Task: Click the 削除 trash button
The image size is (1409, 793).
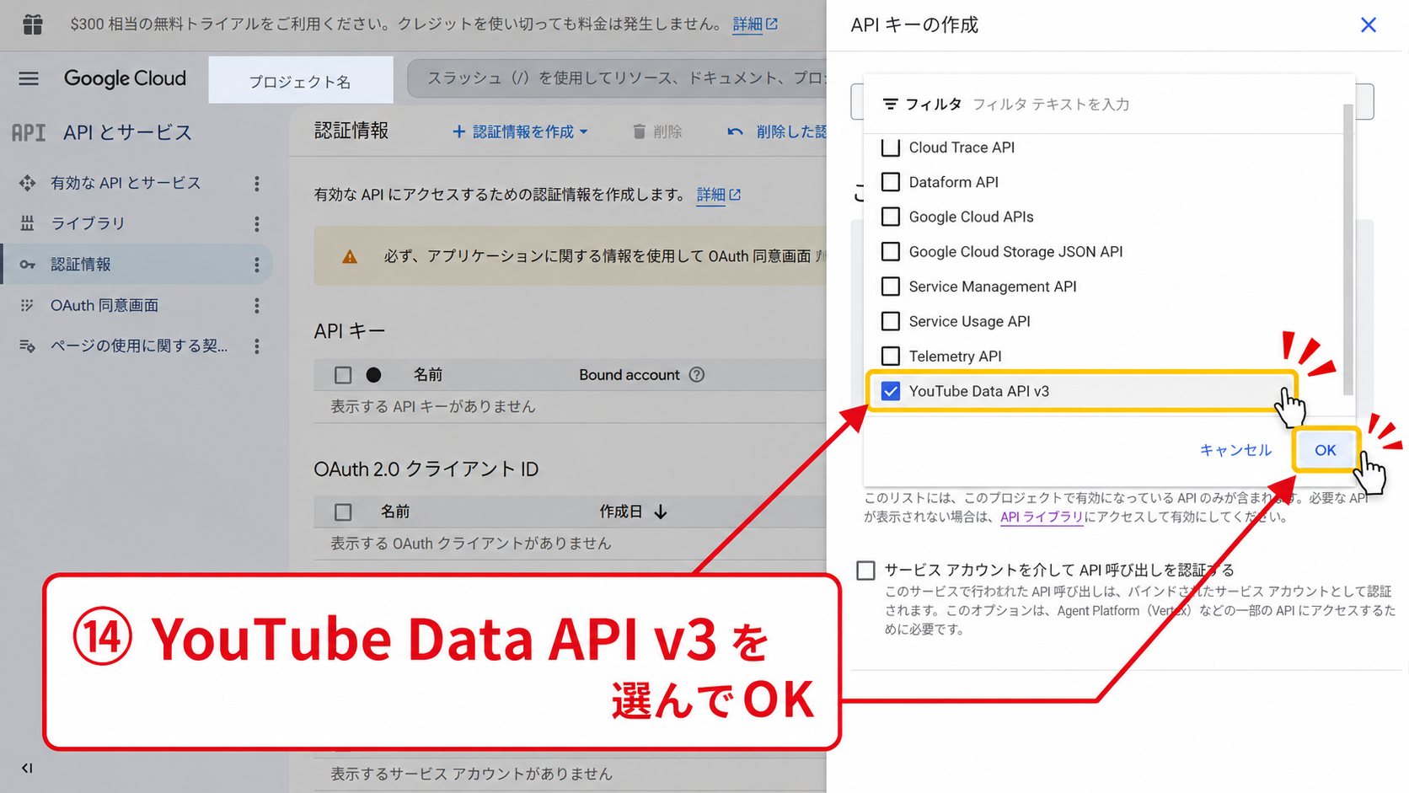Action: pyautogui.click(x=657, y=131)
